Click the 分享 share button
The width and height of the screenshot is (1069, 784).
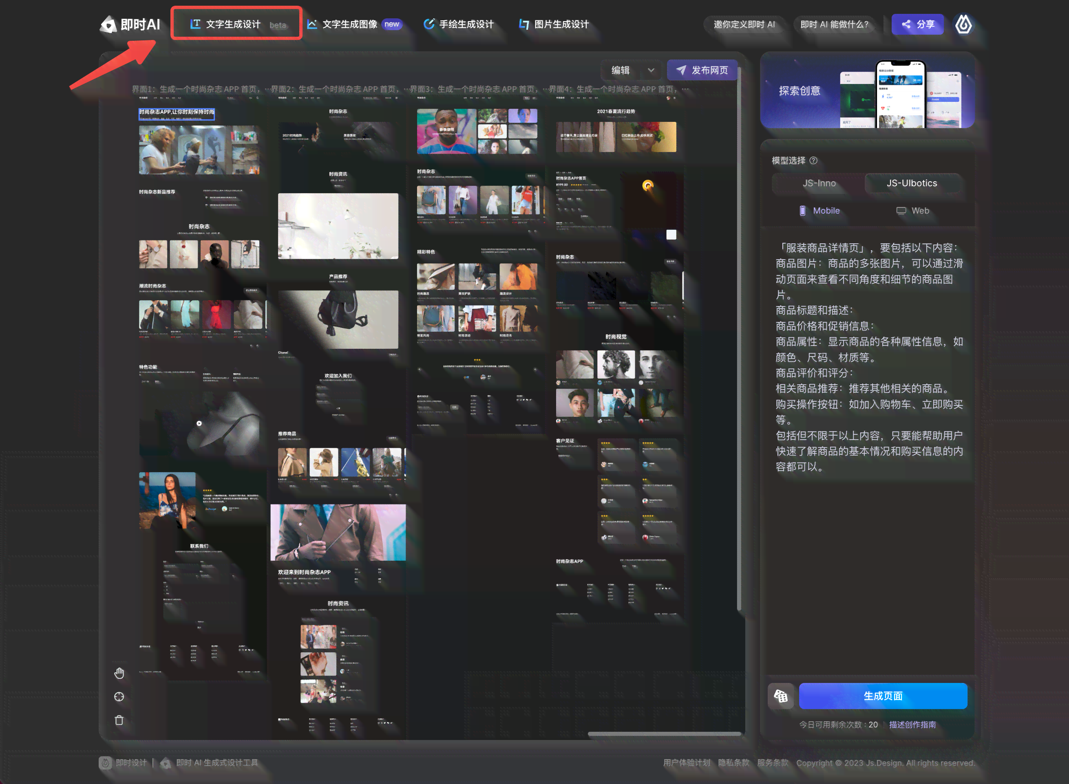tap(917, 24)
